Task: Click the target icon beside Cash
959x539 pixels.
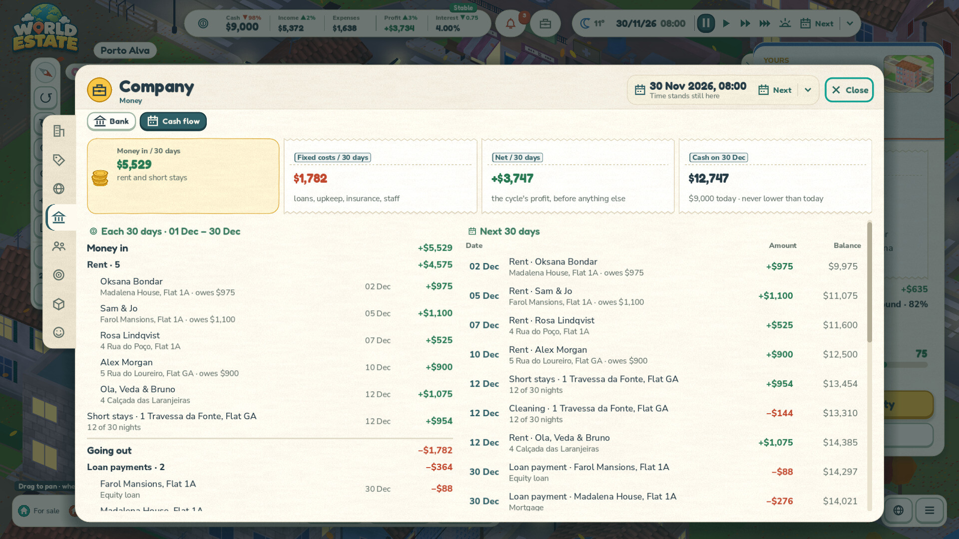Action: (203, 23)
